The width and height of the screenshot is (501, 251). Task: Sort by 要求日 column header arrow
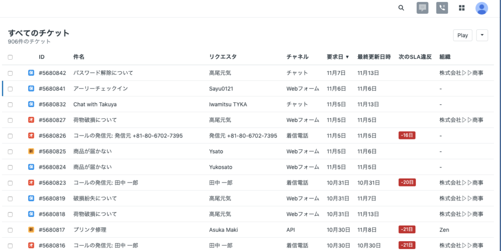[347, 57]
